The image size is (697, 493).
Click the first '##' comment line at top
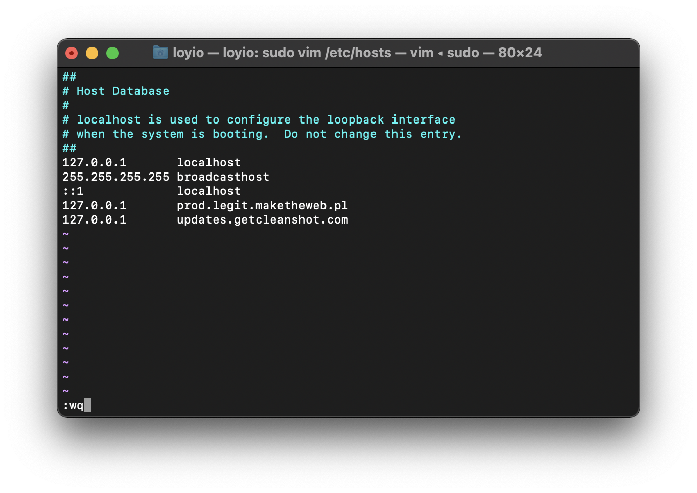click(69, 77)
